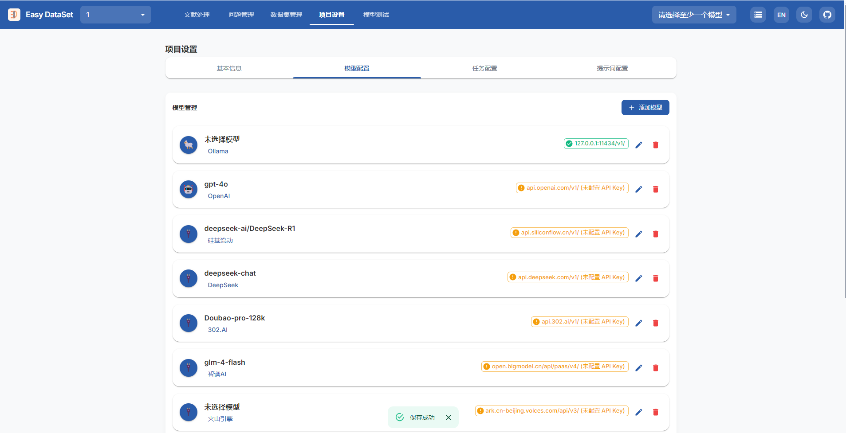Select the 项目设置 navigation item
846x433 pixels.
point(332,15)
